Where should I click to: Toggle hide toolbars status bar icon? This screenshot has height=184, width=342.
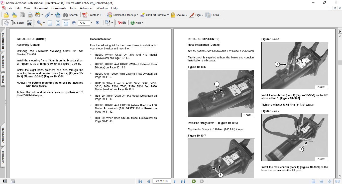coord(13,181)
